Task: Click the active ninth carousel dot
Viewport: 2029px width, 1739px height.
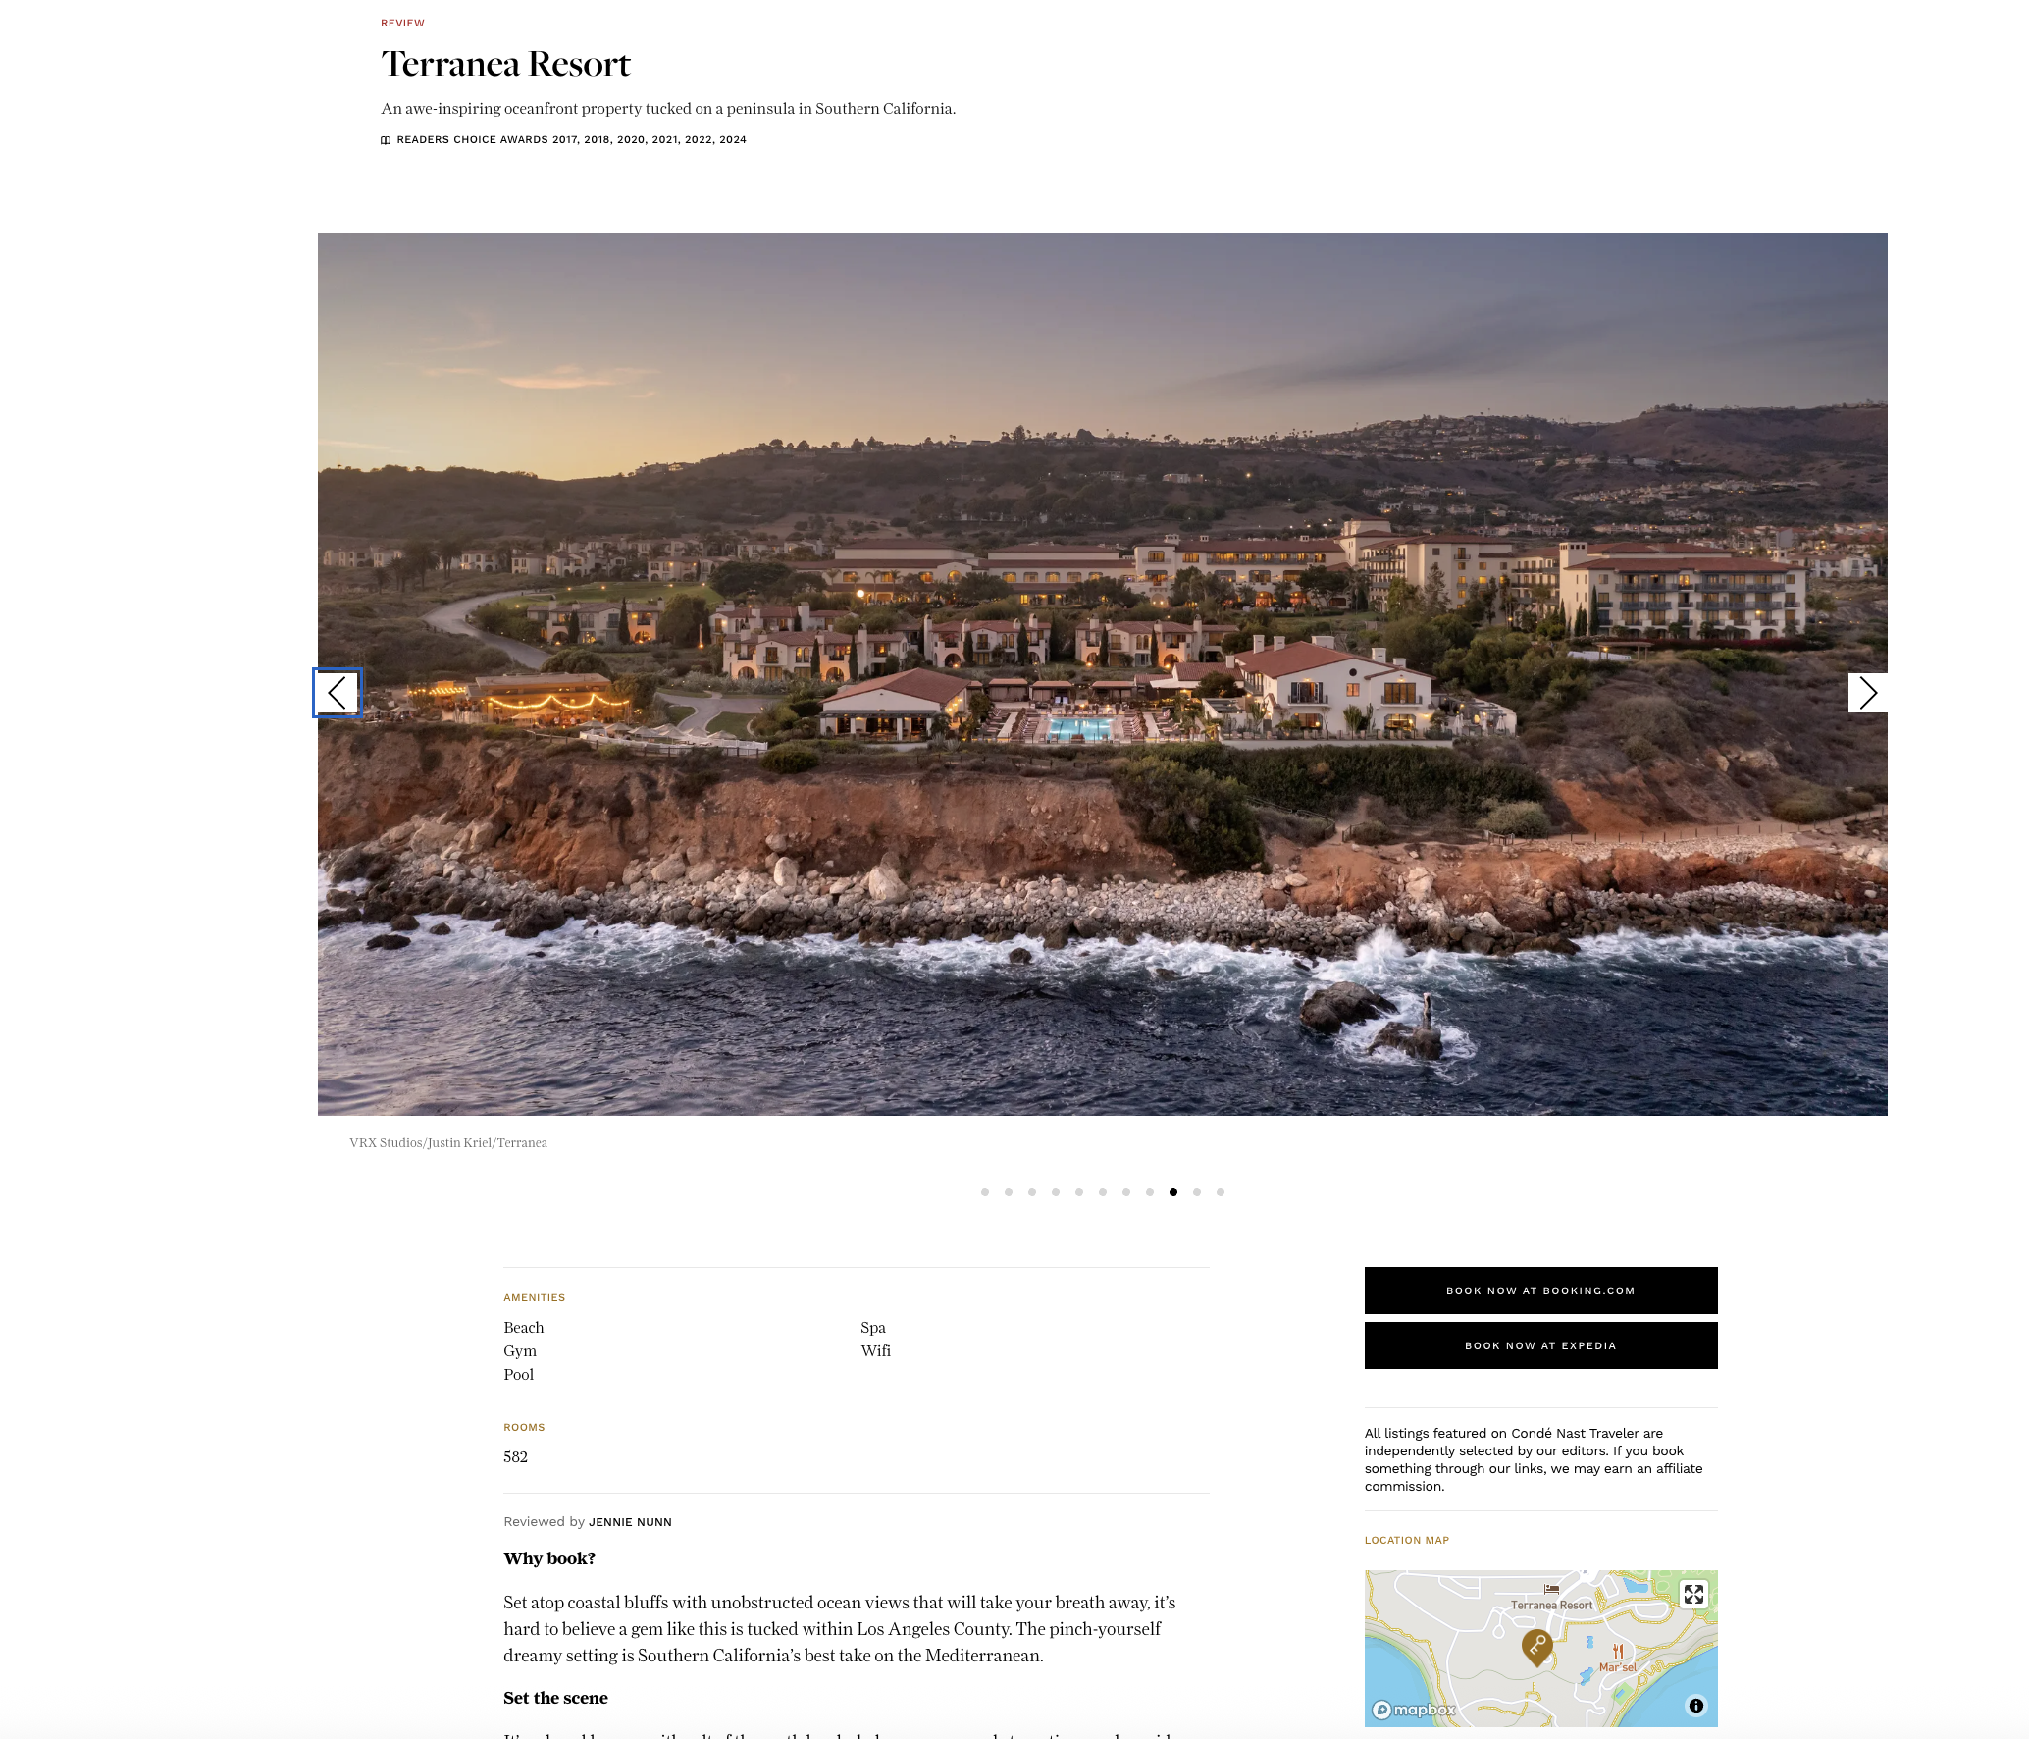Action: point(1173,1192)
